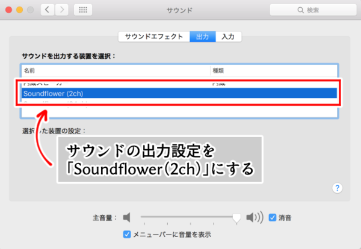Click the search field 検索
This screenshot has height=249, width=361.
click(x=313, y=10)
